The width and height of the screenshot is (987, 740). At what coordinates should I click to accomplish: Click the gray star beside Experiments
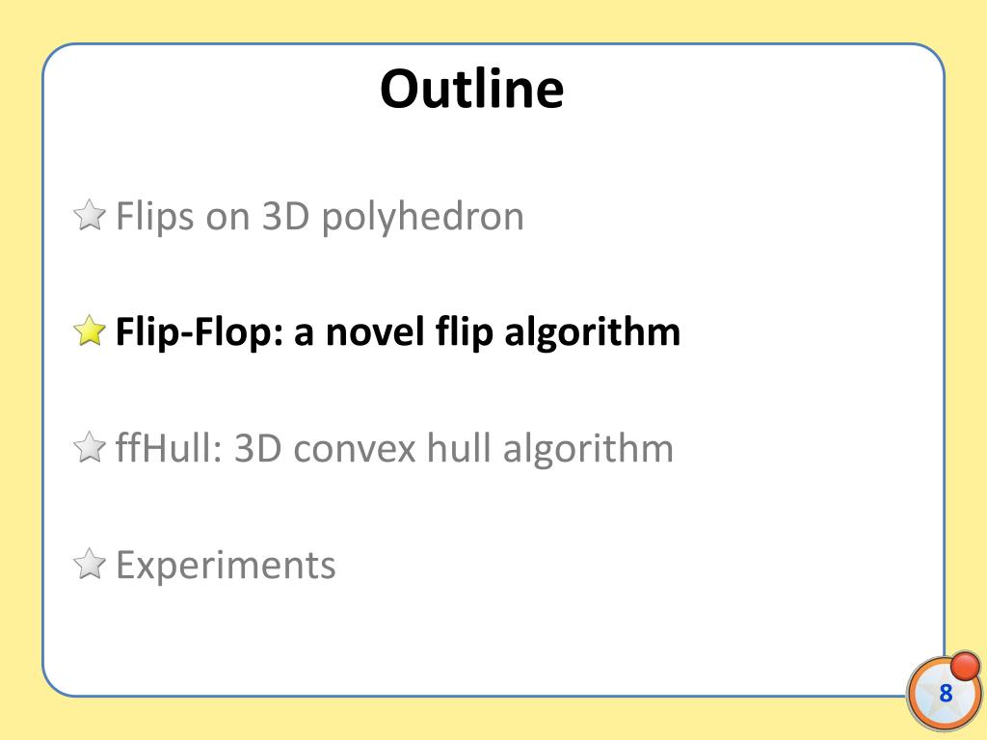point(90,564)
